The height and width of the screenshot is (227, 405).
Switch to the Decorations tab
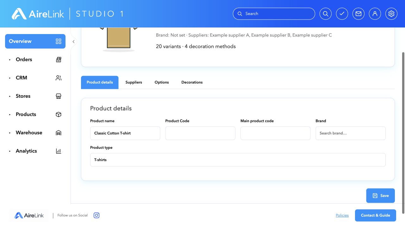192,82
